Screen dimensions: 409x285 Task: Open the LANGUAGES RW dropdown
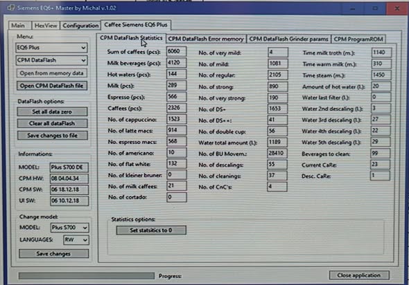click(x=76, y=240)
